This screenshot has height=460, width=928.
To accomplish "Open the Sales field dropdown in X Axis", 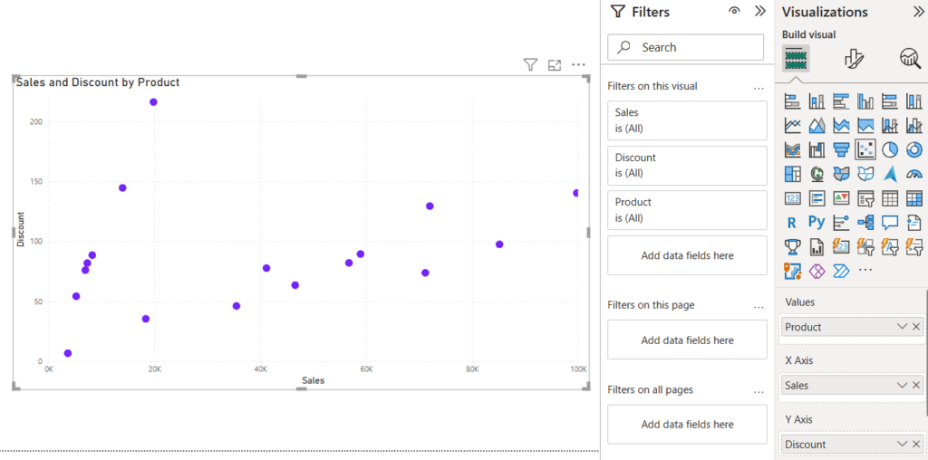I will 902,386.
